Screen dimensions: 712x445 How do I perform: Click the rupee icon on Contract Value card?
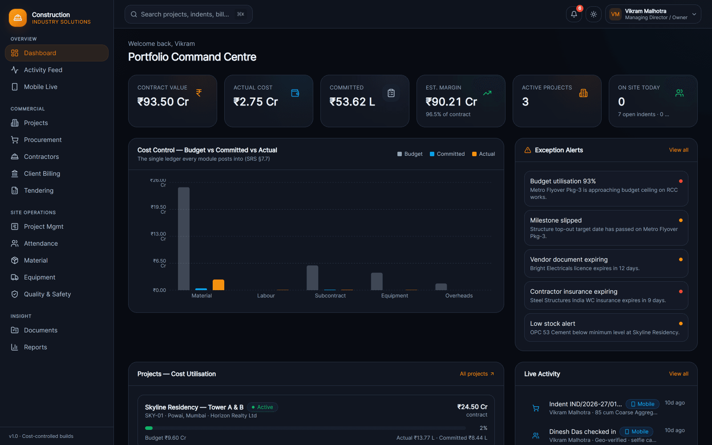click(199, 93)
